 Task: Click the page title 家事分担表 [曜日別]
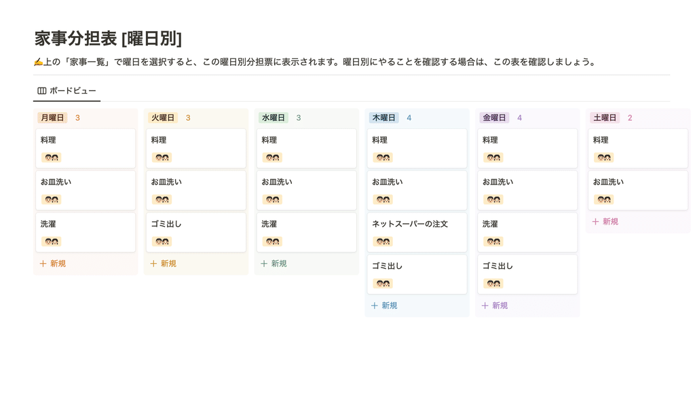pyautogui.click(x=108, y=39)
